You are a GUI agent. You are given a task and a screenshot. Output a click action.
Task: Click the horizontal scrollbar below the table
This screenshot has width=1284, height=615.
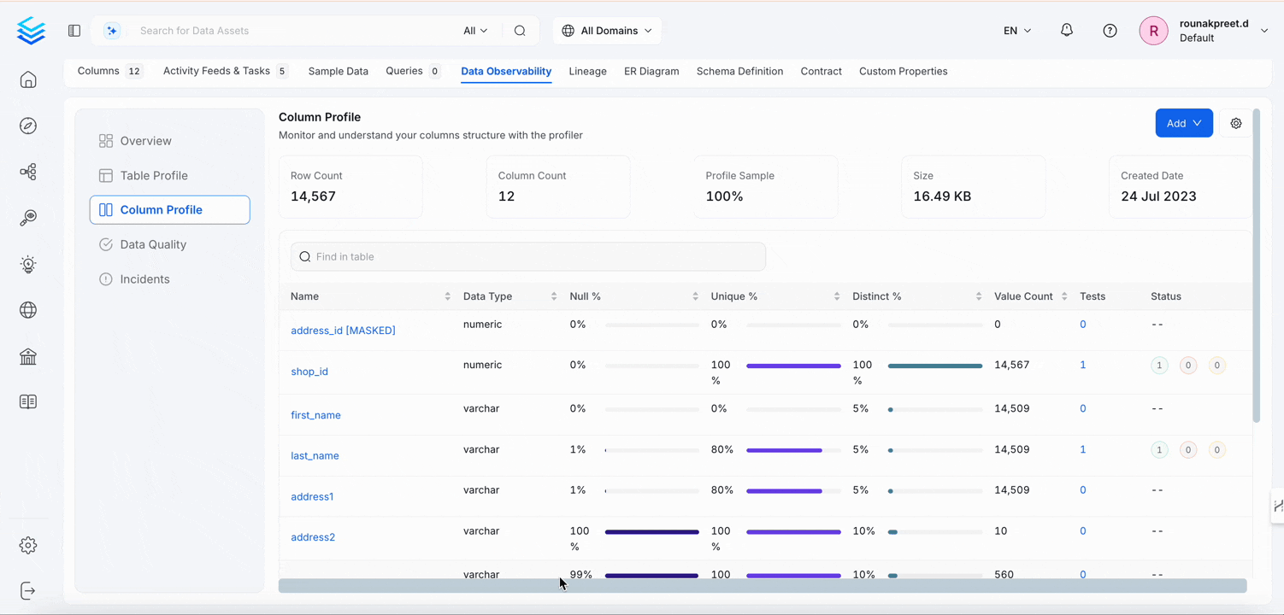pyautogui.click(x=762, y=586)
